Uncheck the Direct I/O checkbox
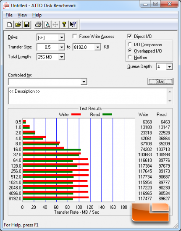 pos(129,36)
